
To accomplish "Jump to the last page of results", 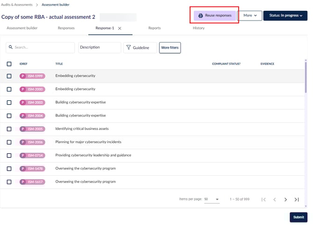I will 297,199.
